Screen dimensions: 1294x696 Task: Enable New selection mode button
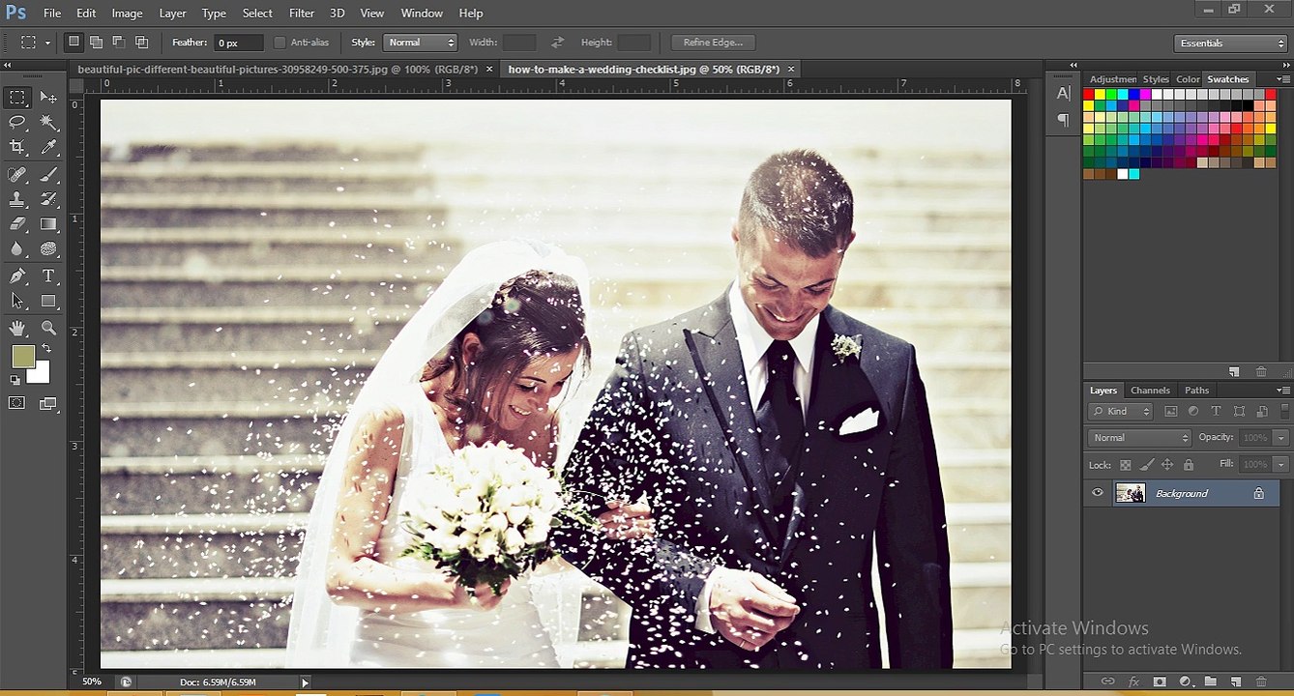tap(74, 42)
